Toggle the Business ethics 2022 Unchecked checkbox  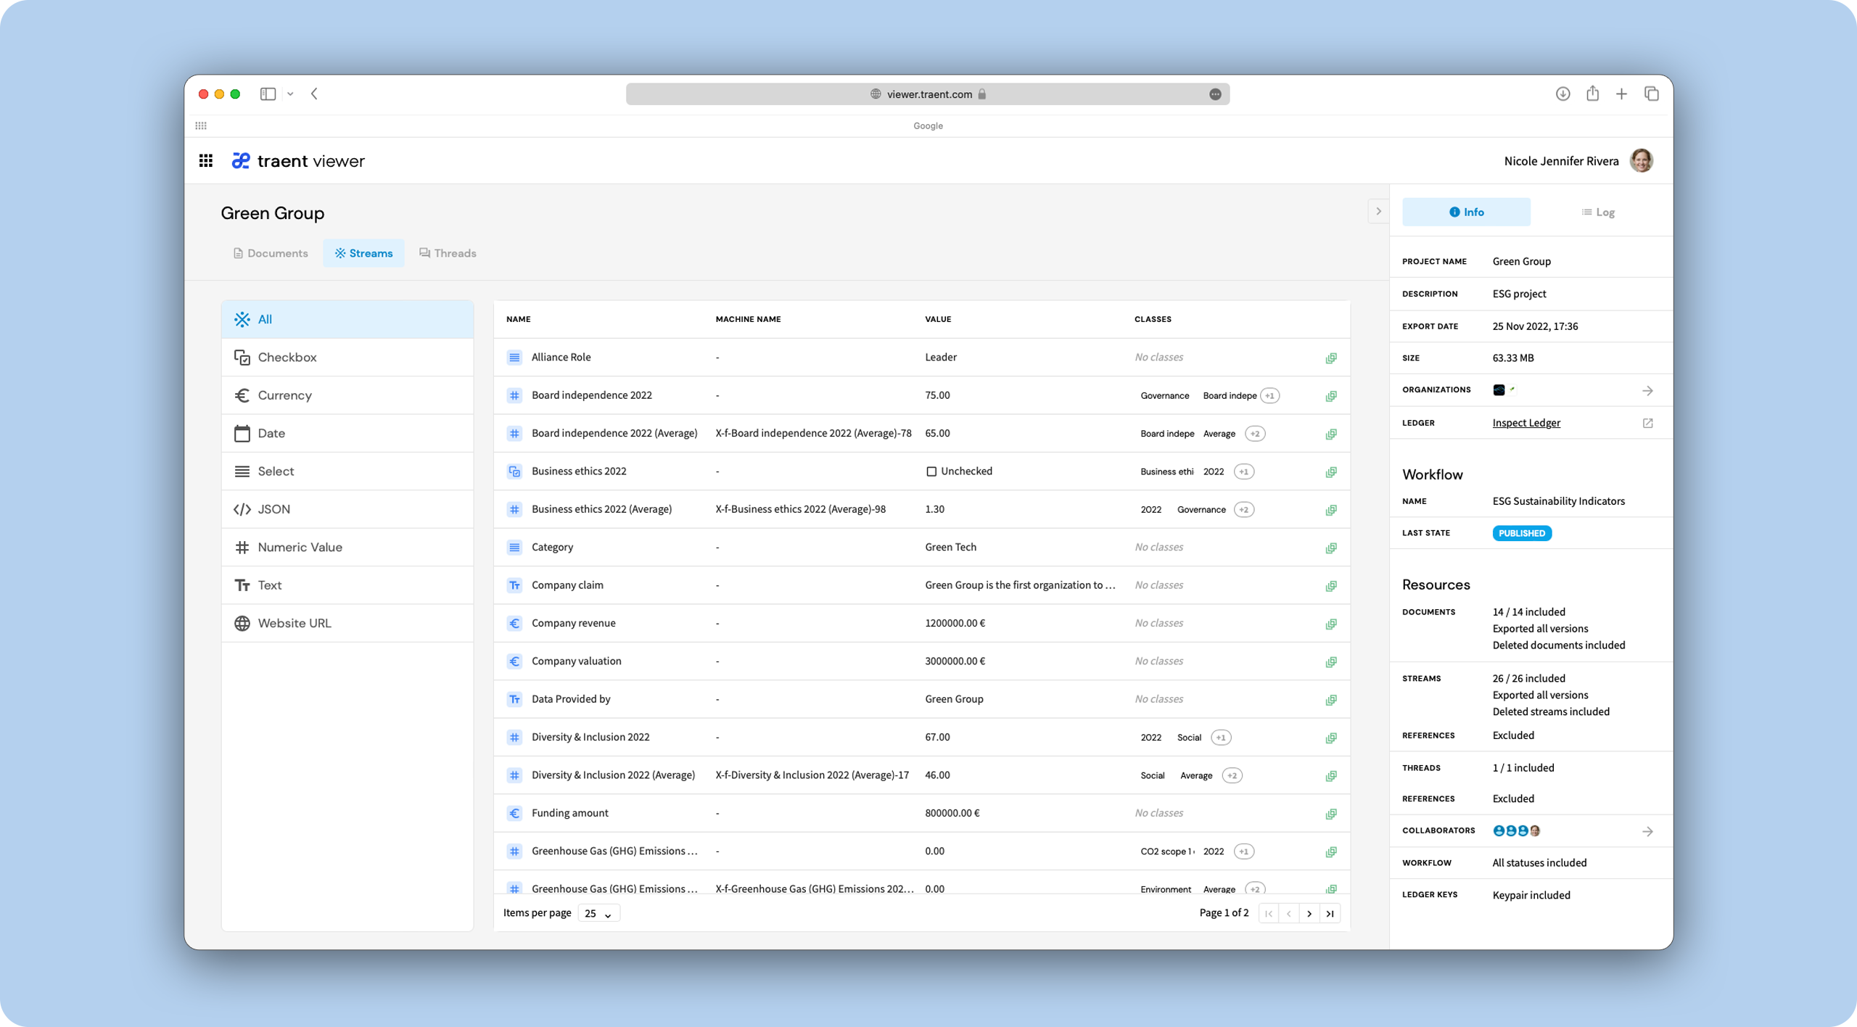[931, 471]
